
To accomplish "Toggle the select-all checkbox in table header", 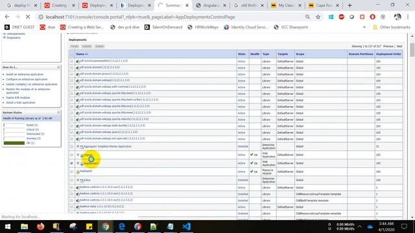I will coord(72,54).
